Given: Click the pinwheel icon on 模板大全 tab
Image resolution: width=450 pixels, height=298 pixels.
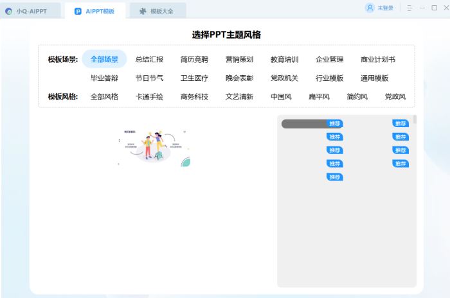Looking at the screenshot, I should pyautogui.click(x=143, y=11).
